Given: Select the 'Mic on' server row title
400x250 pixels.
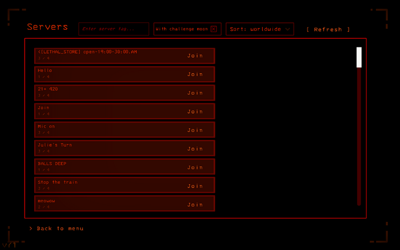Looking at the screenshot, I should pos(46,126).
